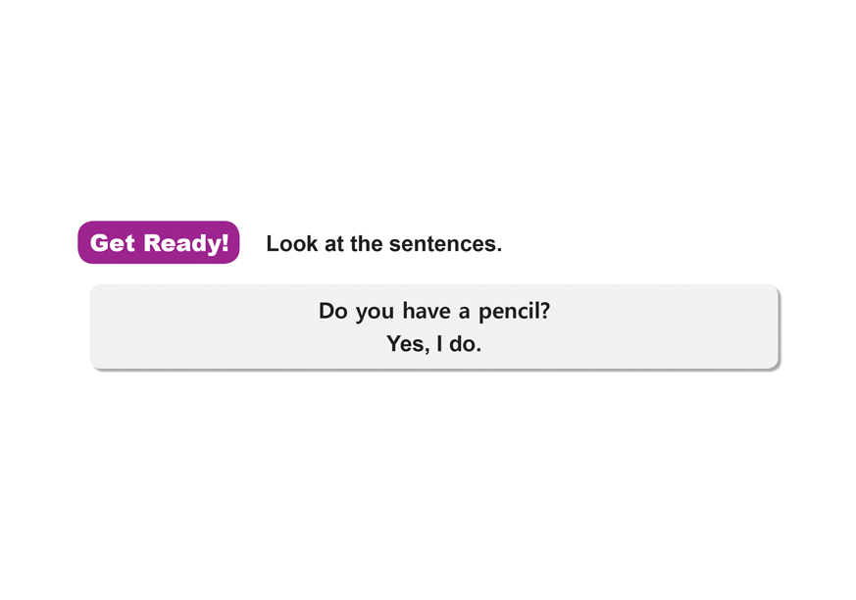Screen dimensions: 856x600
Task: Click the comma after Yes
Action: [427, 349]
